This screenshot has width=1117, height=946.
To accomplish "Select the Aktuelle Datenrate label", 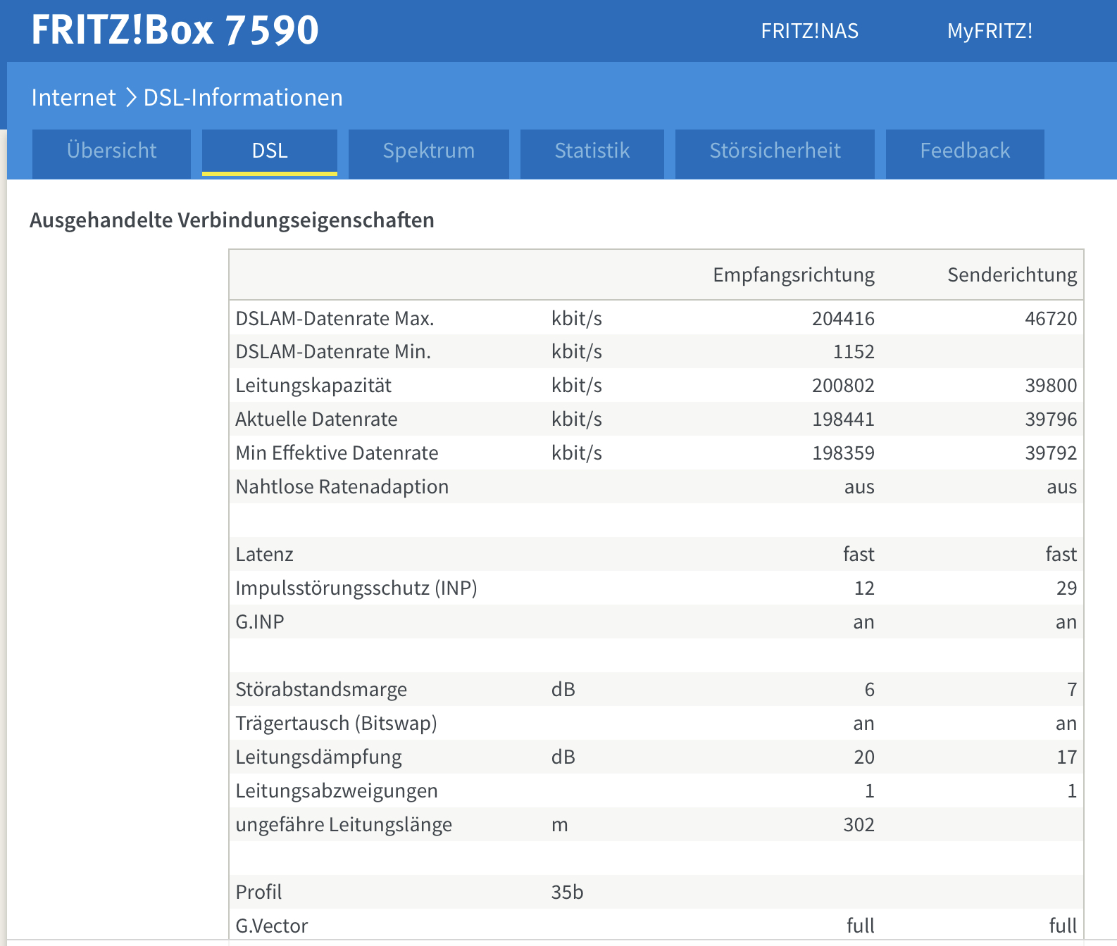I will [x=316, y=419].
